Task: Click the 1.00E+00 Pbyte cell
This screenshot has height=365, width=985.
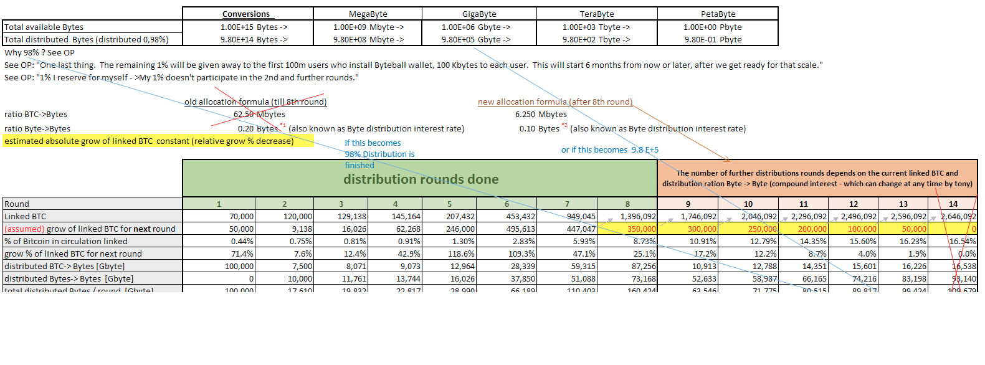Action: [x=718, y=27]
